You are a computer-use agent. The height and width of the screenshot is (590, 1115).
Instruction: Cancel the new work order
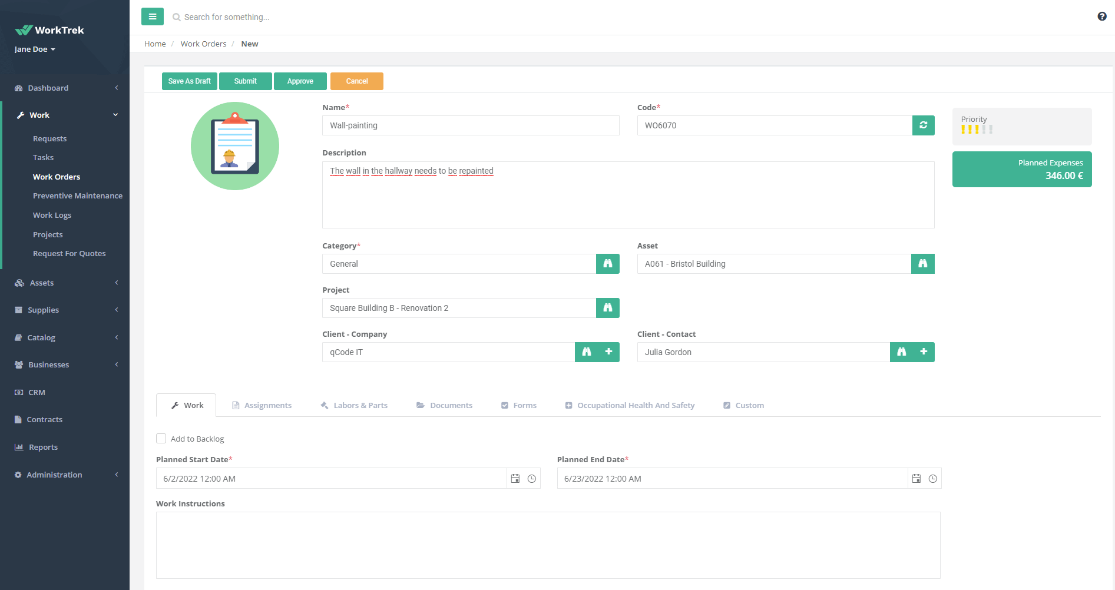[356, 81]
